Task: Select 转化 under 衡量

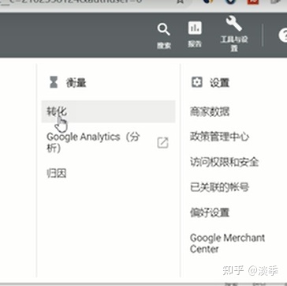Action: coord(108,111)
